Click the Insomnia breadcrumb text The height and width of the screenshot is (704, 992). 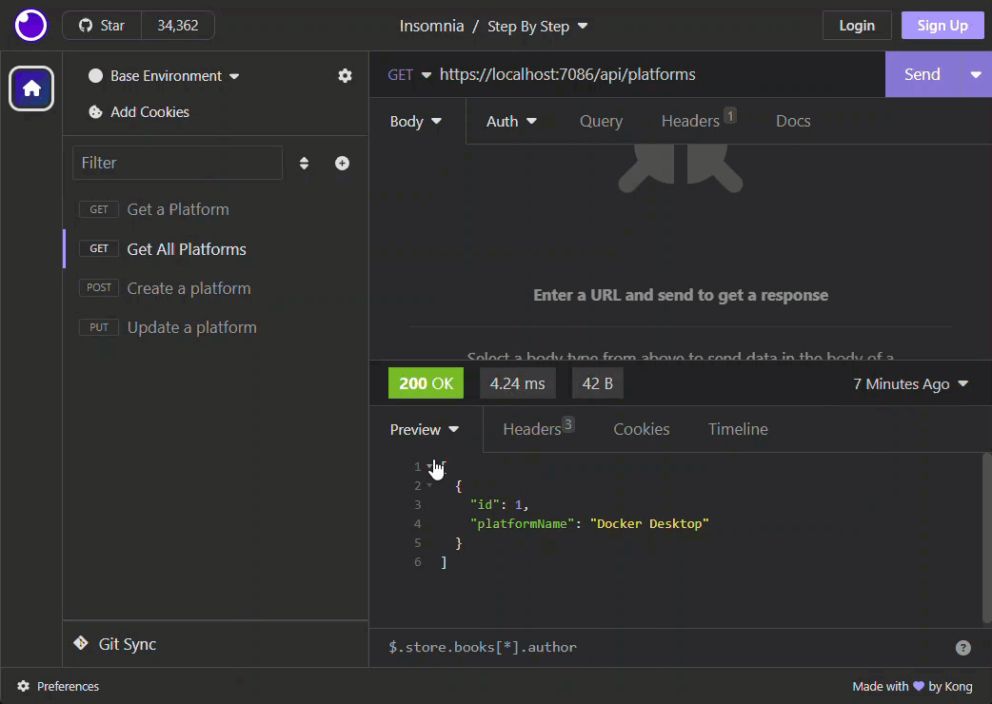point(431,27)
